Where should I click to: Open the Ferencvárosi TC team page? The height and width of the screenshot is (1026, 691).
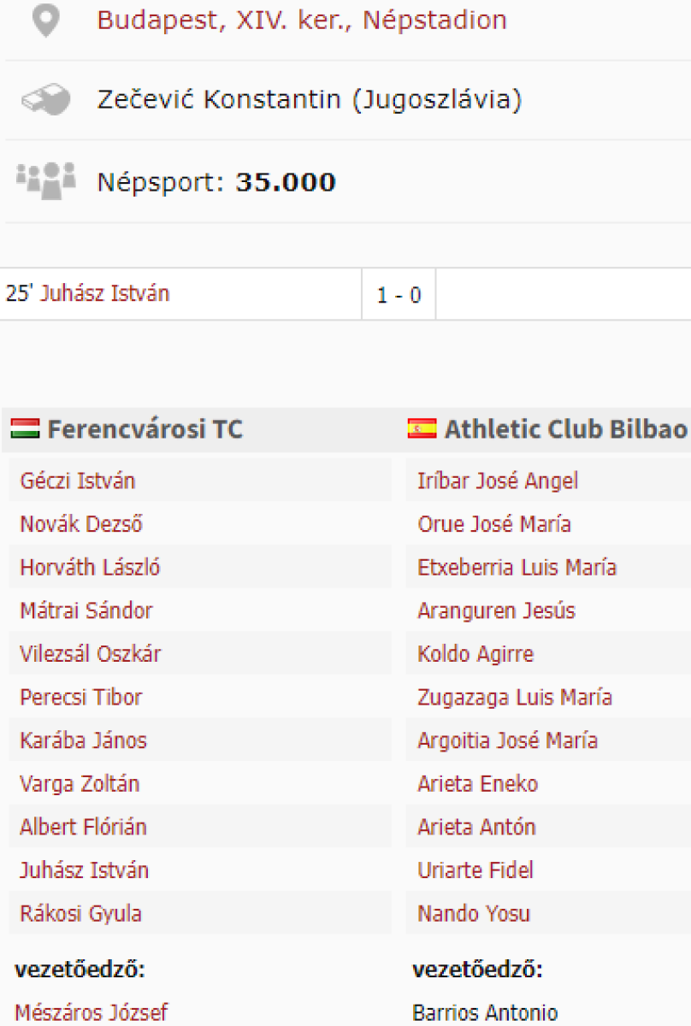[145, 429]
